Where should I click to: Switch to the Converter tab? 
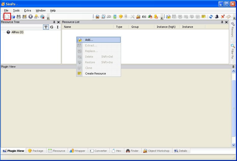tap(98, 151)
